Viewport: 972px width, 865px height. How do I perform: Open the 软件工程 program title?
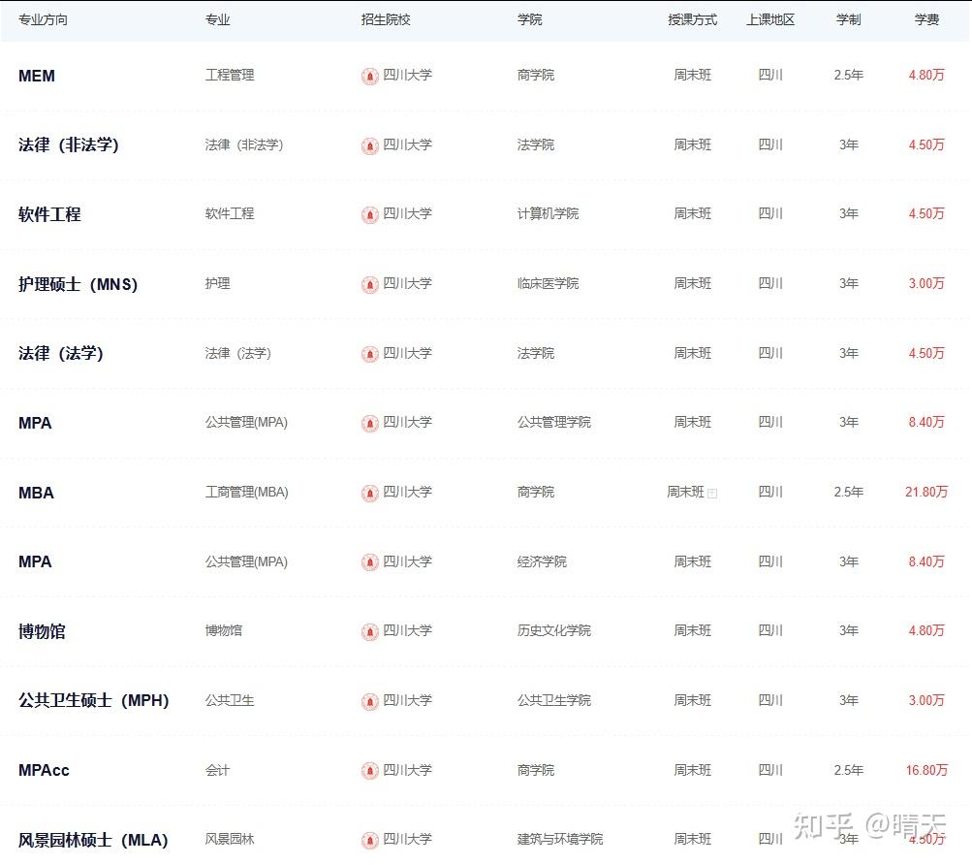[x=49, y=214]
